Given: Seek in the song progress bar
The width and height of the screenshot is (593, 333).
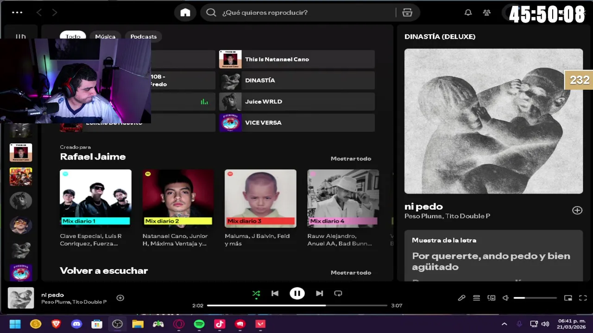Looking at the screenshot, I should point(297,305).
